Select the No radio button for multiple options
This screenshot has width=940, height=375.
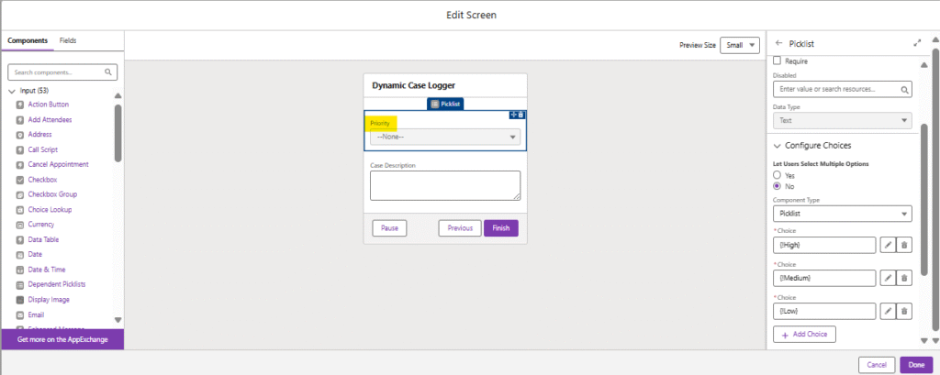pyautogui.click(x=778, y=186)
